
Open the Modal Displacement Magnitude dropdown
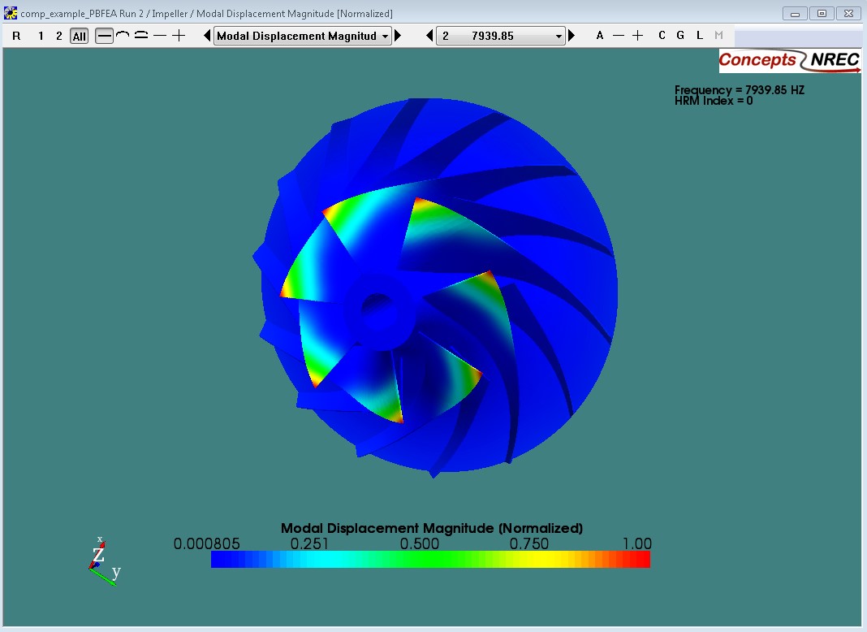pyautogui.click(x=300, y=36)
